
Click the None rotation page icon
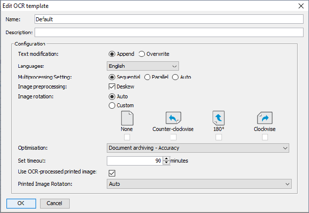point(127,118)
